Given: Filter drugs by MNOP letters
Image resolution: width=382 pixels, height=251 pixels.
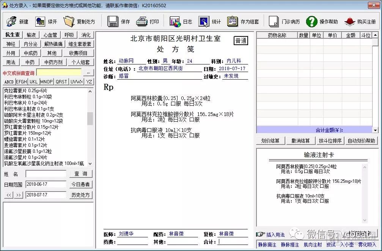Looking at the screenshot, I should [x=46, y=82].
